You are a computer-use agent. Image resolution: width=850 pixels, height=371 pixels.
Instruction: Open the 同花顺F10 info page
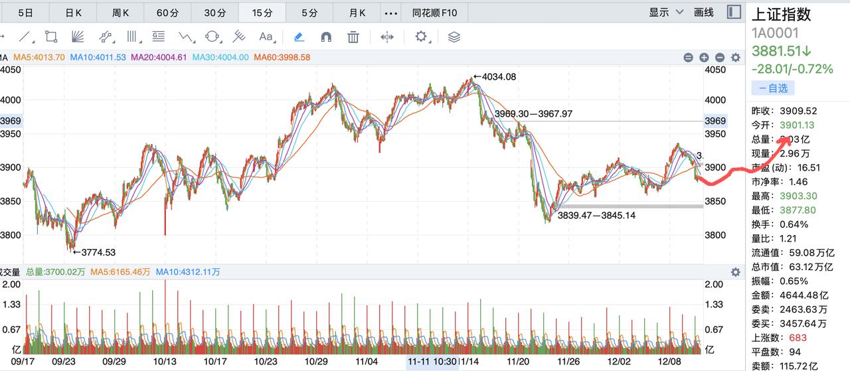click(x=434, y=13)
